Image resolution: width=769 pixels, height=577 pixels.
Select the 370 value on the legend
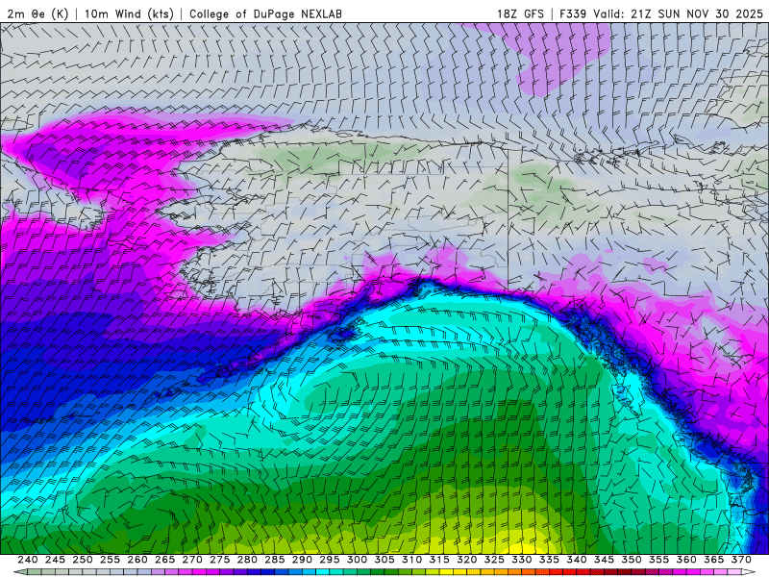point(741,560)
